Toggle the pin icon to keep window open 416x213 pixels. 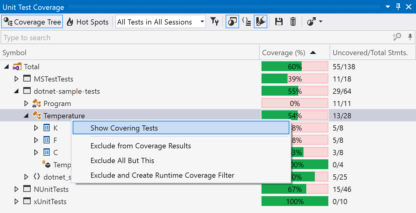point(398,6)
